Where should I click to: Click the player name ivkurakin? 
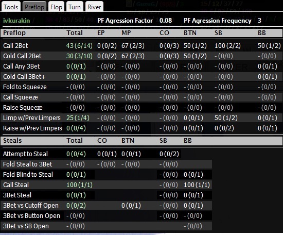[16, 21]
